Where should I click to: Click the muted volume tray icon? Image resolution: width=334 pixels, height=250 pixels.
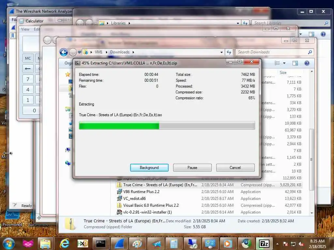click(301, 244)
